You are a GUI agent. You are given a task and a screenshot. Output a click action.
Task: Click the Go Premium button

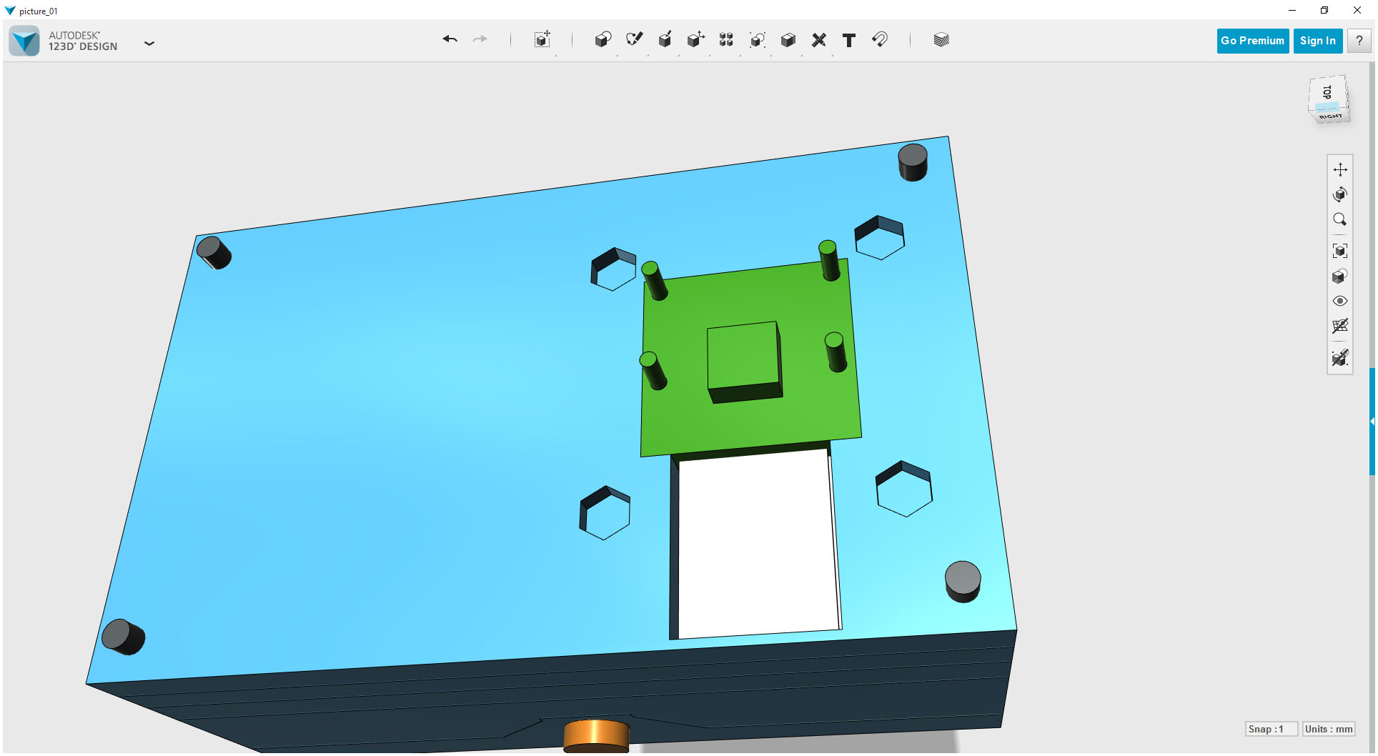[x=1252, y=40]
